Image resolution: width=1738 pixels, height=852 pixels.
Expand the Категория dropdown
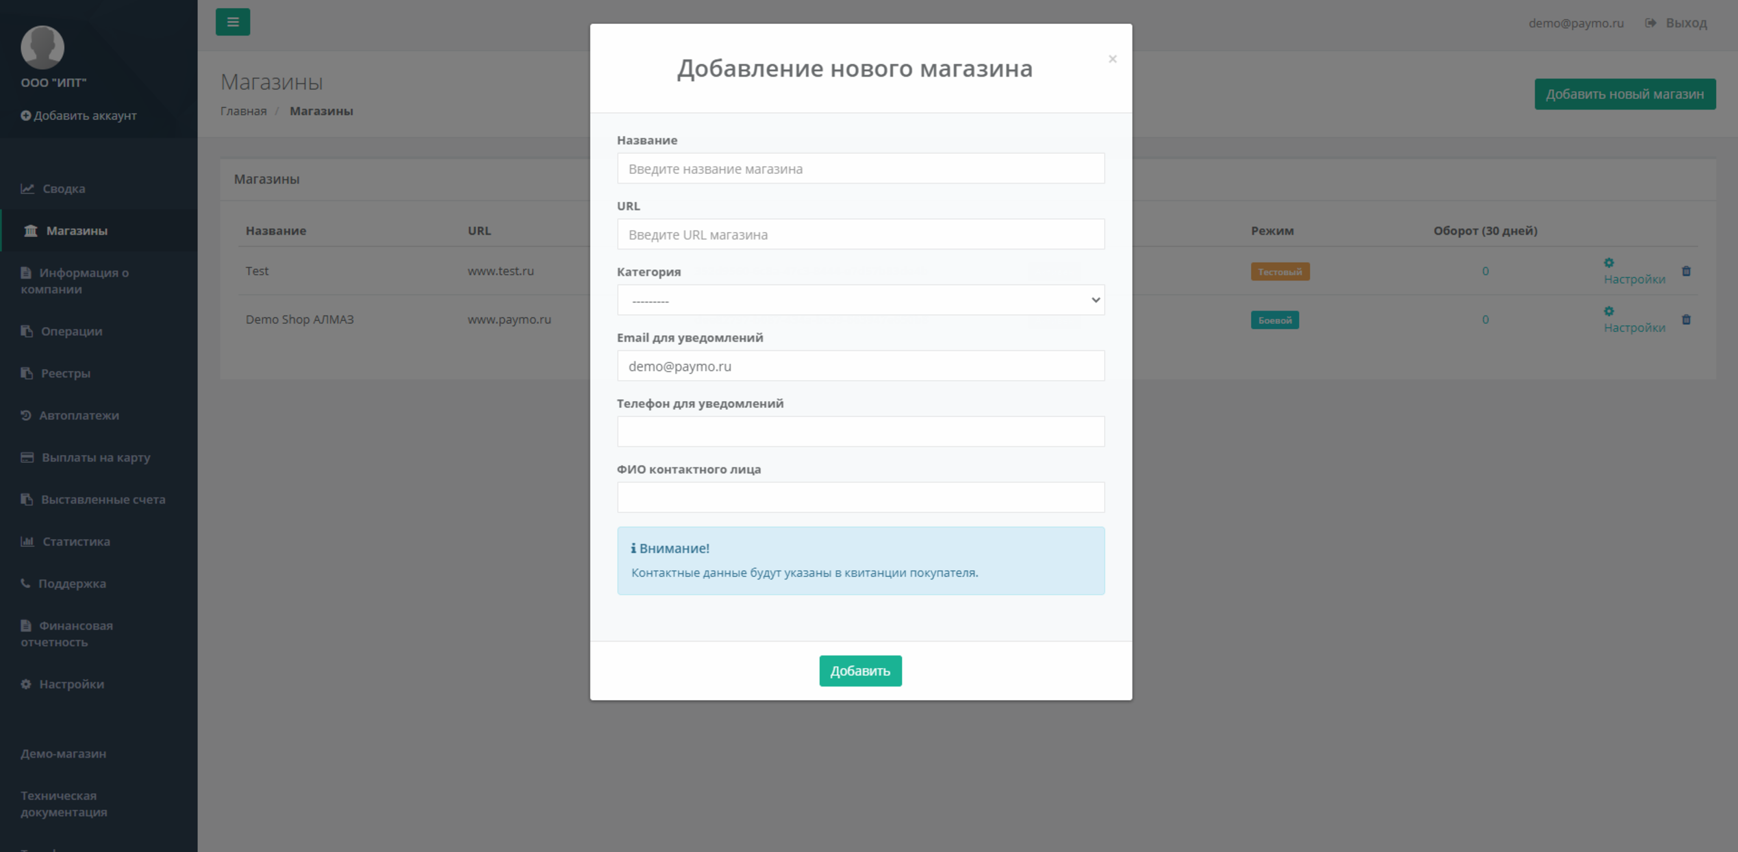[860, 300]
